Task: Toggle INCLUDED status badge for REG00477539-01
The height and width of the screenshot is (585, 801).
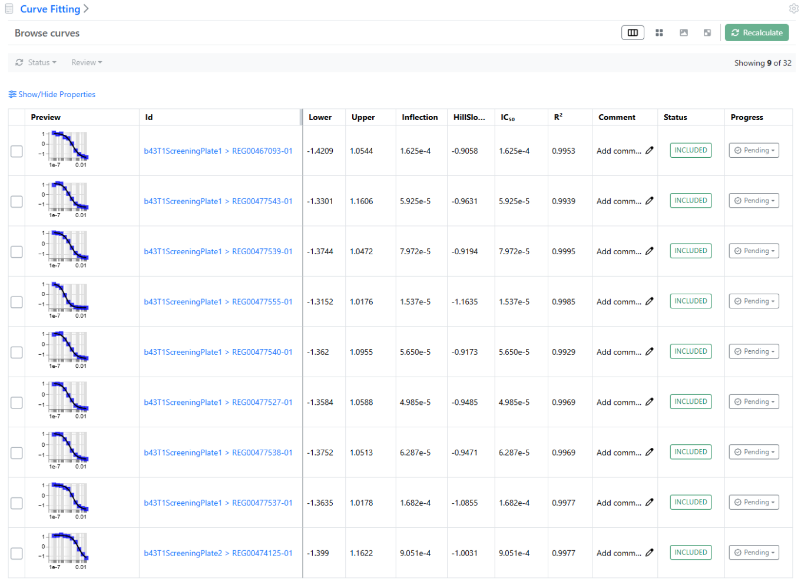Action: point(690,251)
